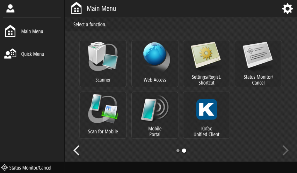Click the eye icon in bottom status bar
Image resolution: width=297 pixels, height=173 pixels.
tap(4, 168)
